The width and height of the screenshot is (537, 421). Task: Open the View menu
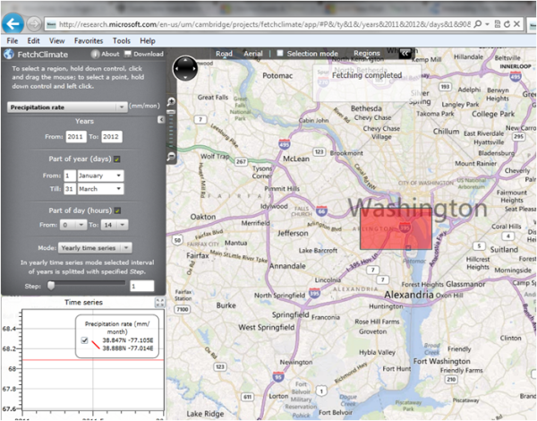point(57,41)
